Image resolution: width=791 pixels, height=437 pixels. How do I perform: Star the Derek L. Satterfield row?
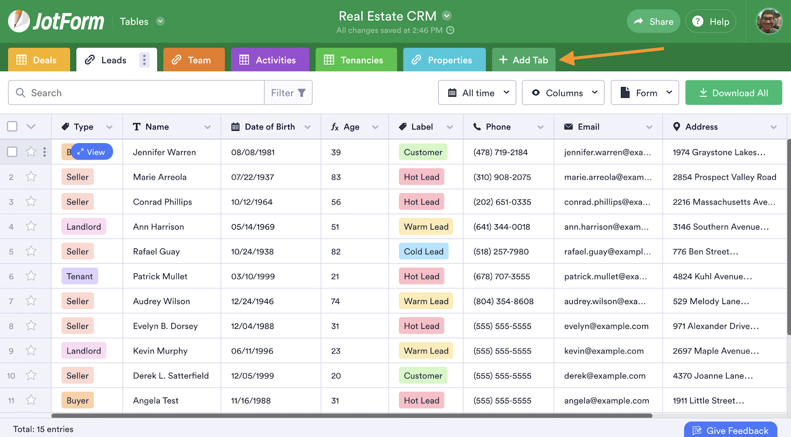[x=31, y=375]
